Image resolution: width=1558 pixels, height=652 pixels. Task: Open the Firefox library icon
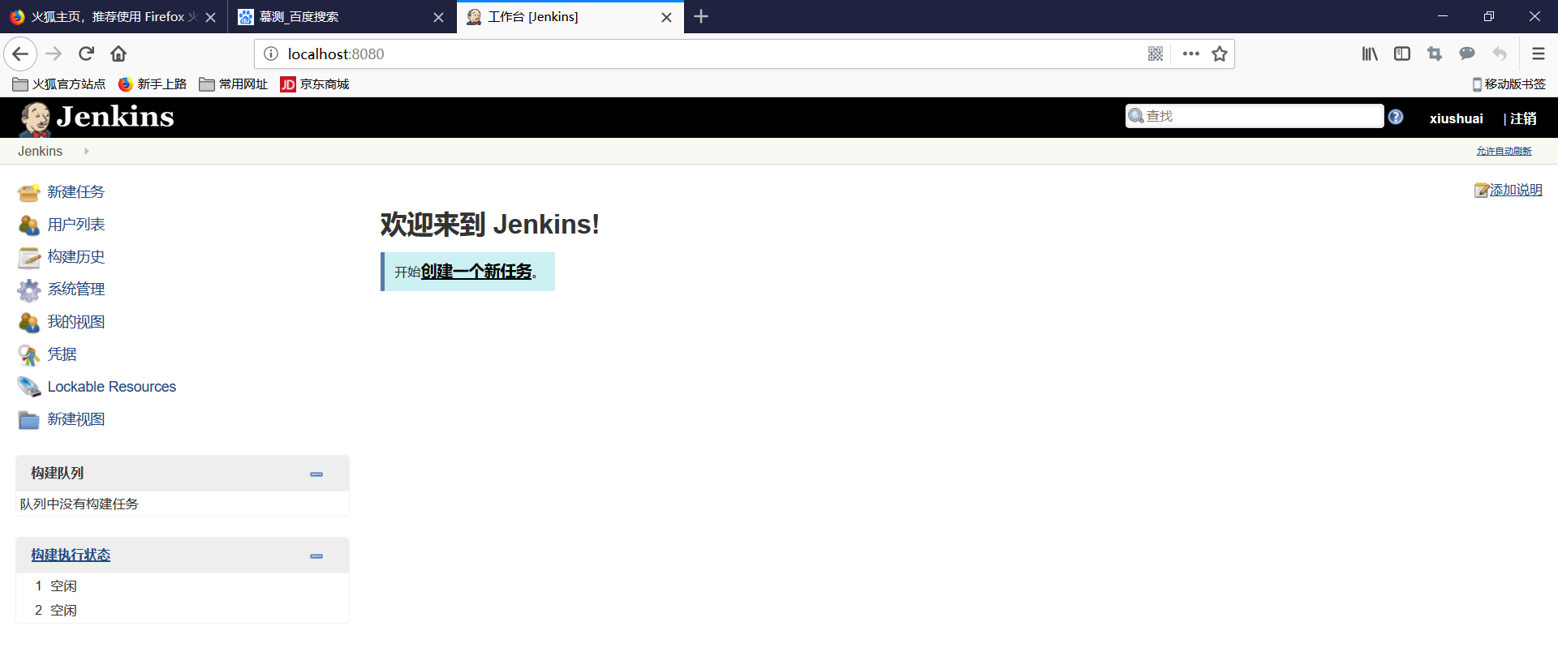[1370, 54]
